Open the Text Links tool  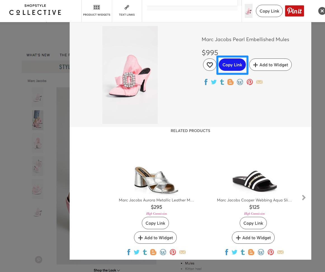click(127, 11)
